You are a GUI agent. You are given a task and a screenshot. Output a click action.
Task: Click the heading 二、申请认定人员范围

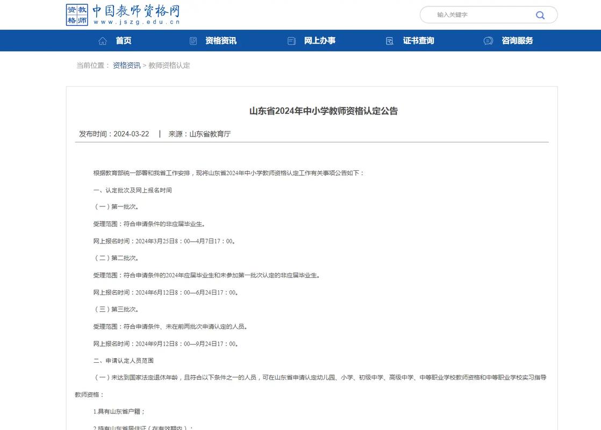(124, 361)
